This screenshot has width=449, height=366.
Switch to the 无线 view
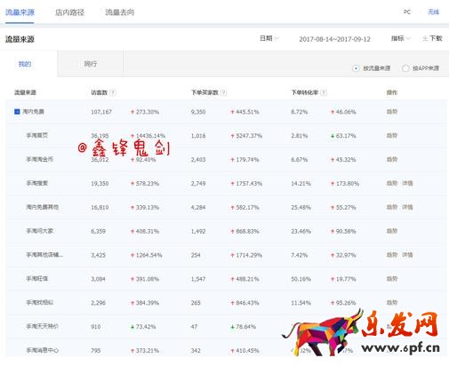pos(433,12)
